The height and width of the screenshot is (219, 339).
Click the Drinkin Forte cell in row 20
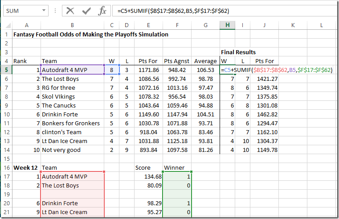click(72, 203)
